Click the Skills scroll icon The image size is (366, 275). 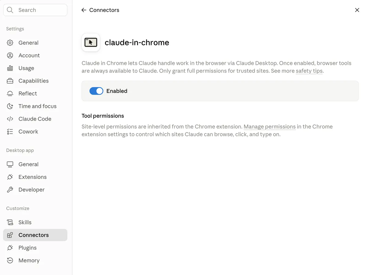coord(10,222)
